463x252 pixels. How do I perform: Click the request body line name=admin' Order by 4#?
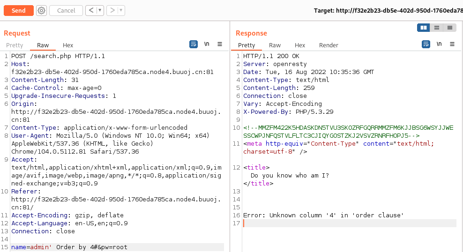[69, 247]
